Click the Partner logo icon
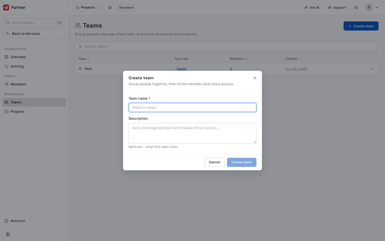 (6, 7)
